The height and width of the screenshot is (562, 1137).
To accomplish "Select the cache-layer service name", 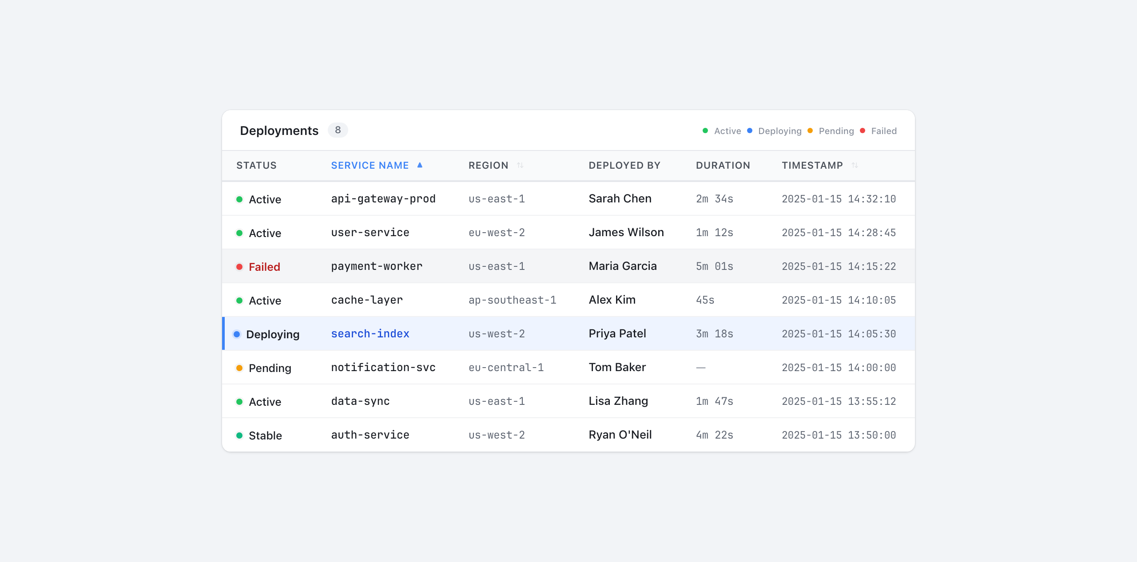I will [x=367, y=300].
